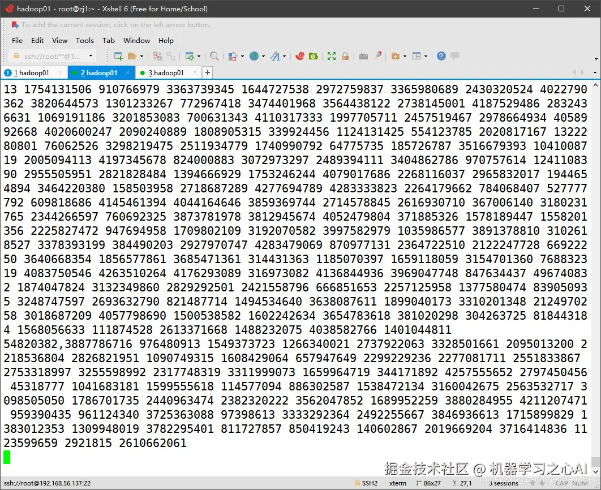Launch Xagent green toolbar icon

coord(314,57)
